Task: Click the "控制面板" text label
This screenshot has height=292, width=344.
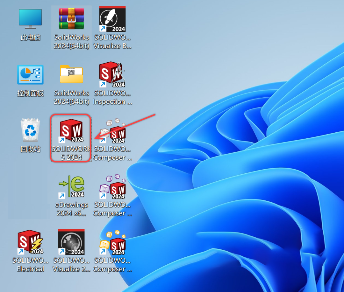Action: tap(30, 94)
